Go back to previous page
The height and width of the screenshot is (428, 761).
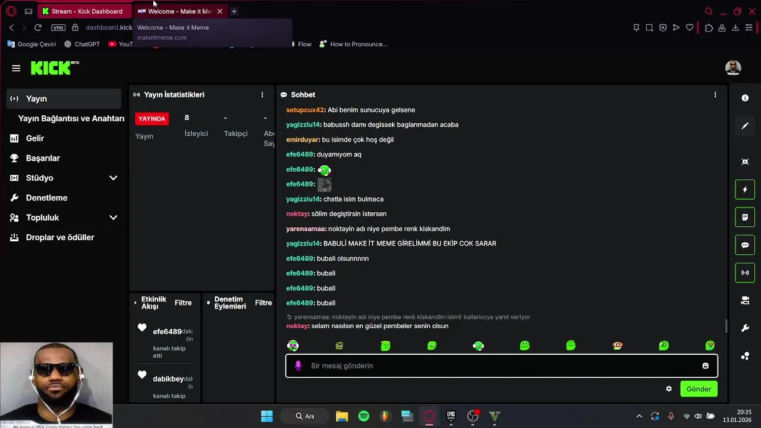click(x=11, y=27)
